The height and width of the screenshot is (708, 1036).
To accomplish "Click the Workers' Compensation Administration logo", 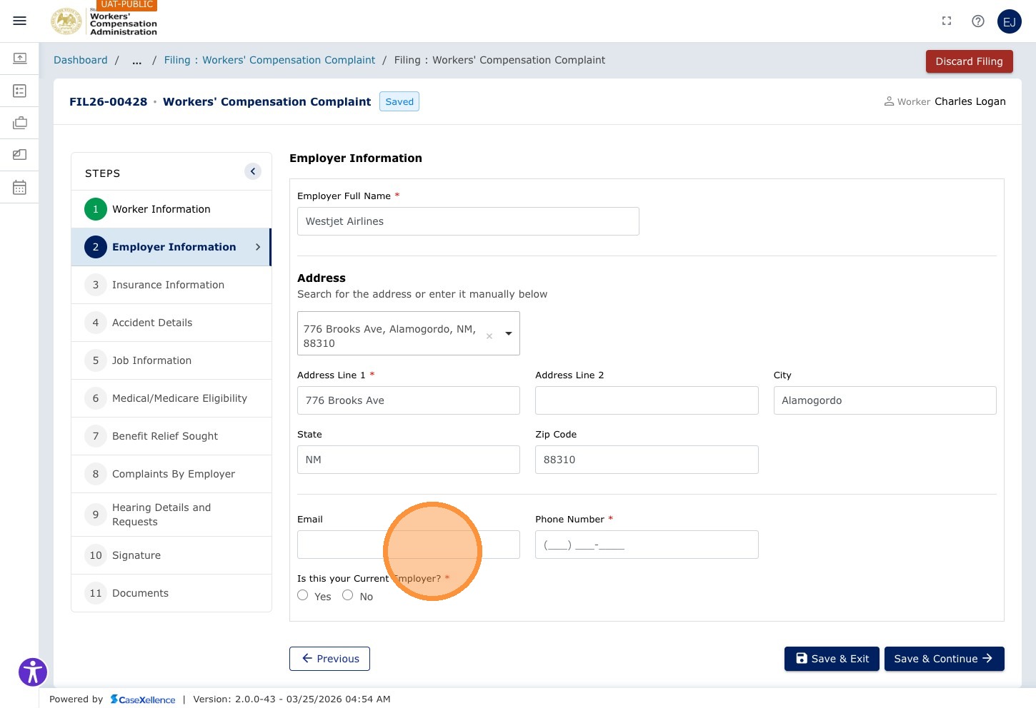I will click(x=104, y=21).
